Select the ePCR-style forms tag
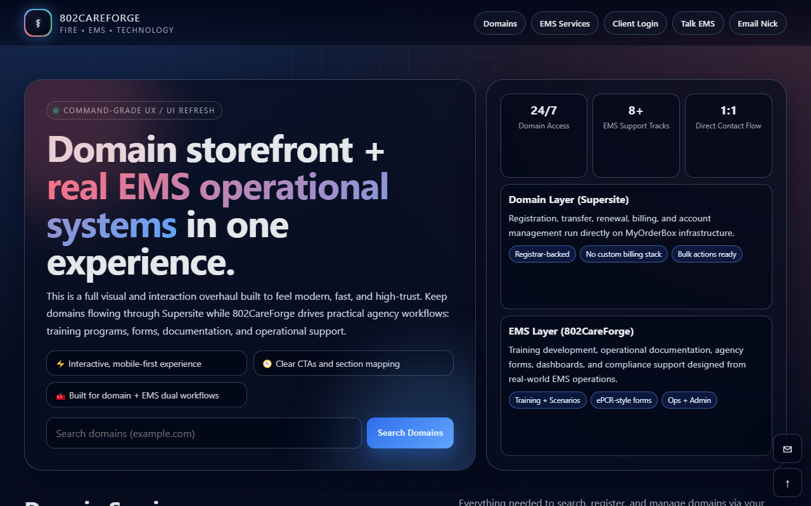811x506 pixels. [x=624, y=400]
